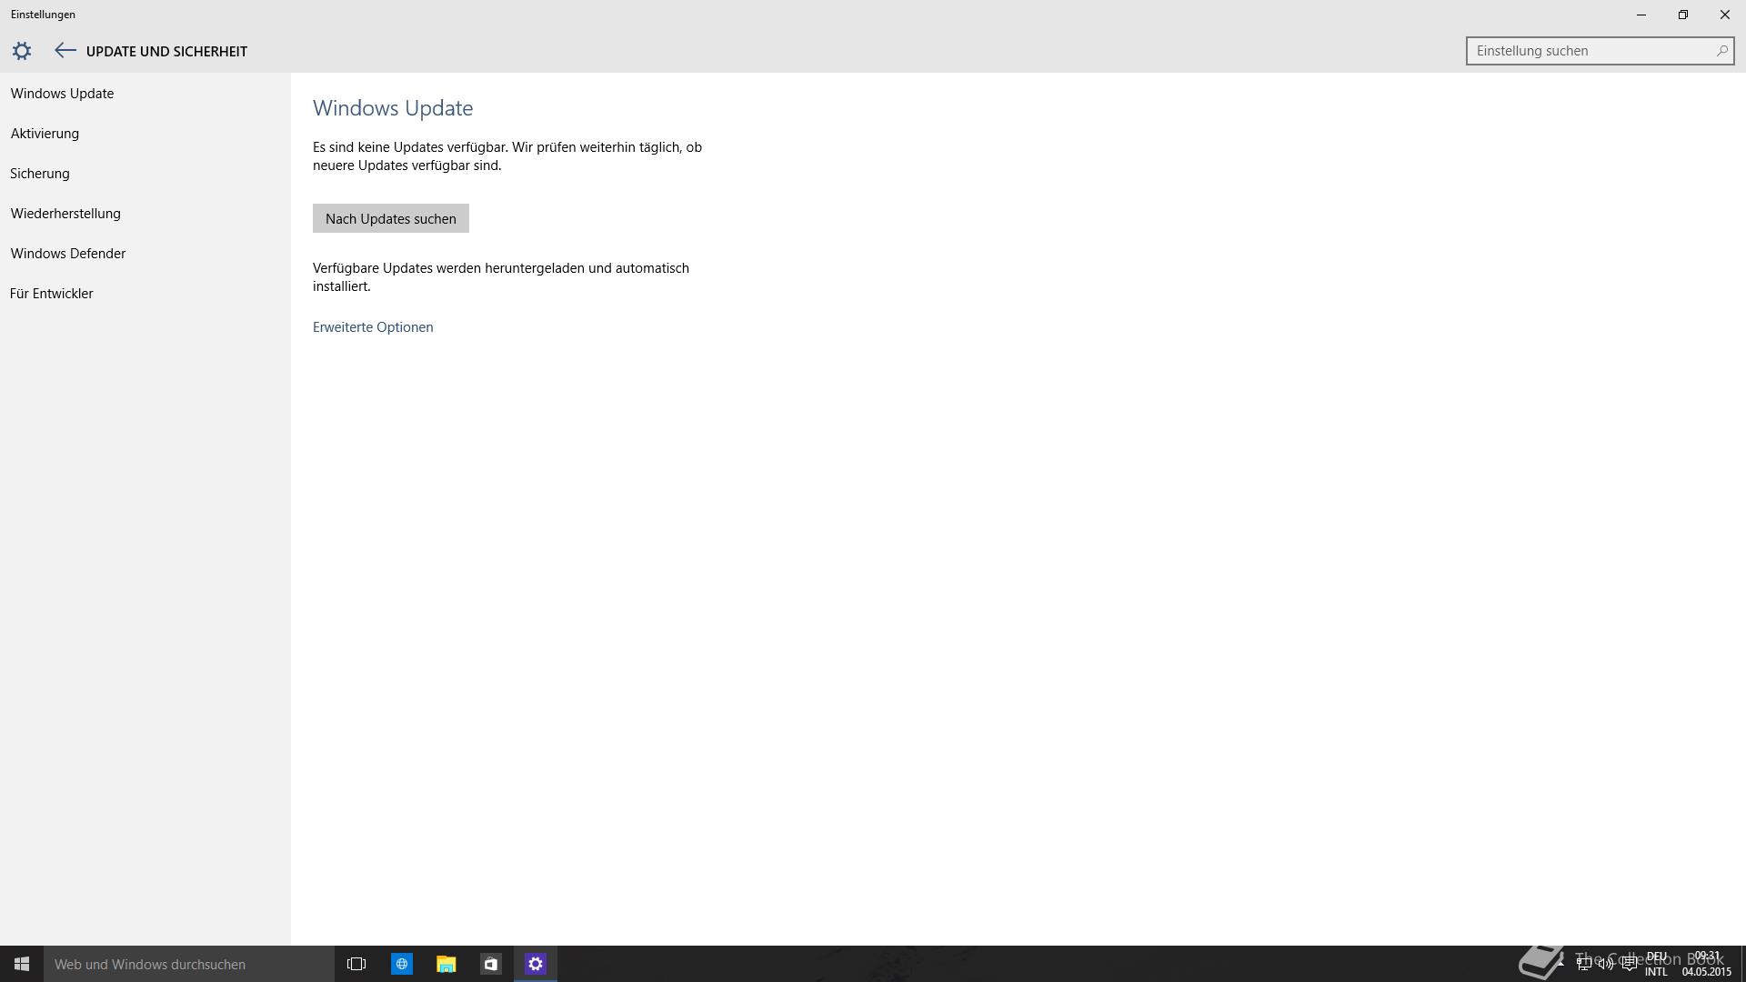Image resolution: width=1746 pixels, height=982 pixels.
Task: Click the Nach Updates suchen button
Action: [391, 218]
